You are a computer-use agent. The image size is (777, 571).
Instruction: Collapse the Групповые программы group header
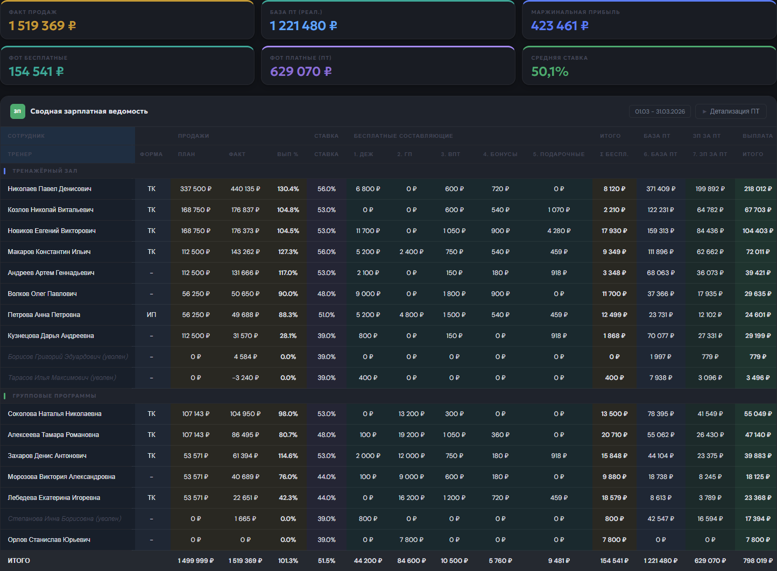coord(54,396)
